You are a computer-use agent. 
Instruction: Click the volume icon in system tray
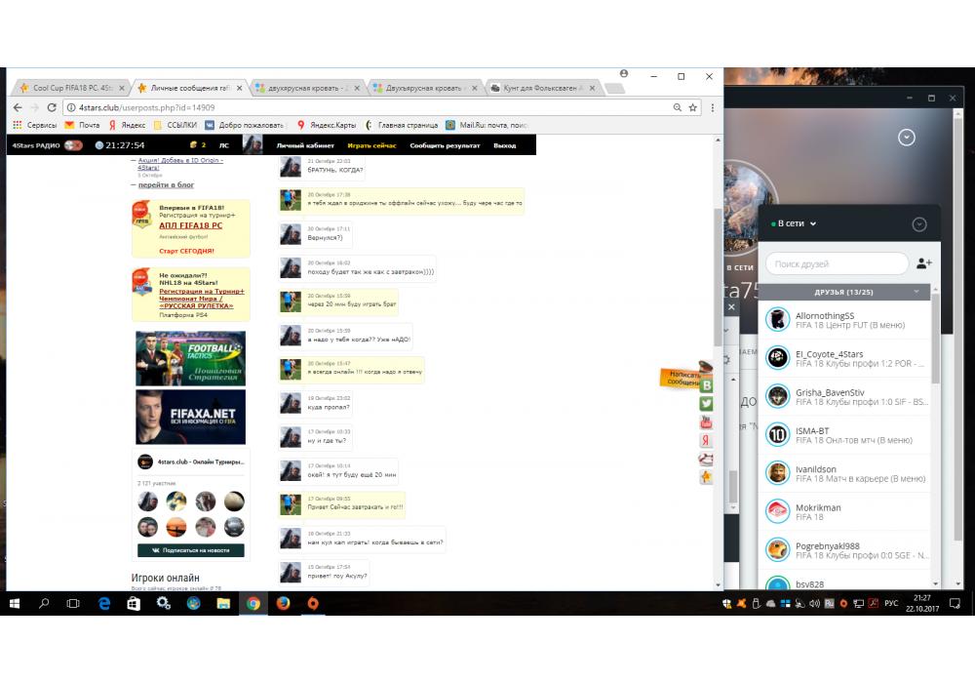click(x=814, y=603)
